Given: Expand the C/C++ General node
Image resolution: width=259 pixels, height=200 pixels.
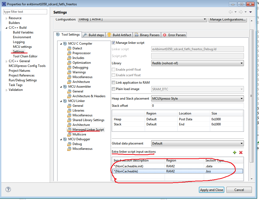Looking at the screenshot, I should (6, 61).
